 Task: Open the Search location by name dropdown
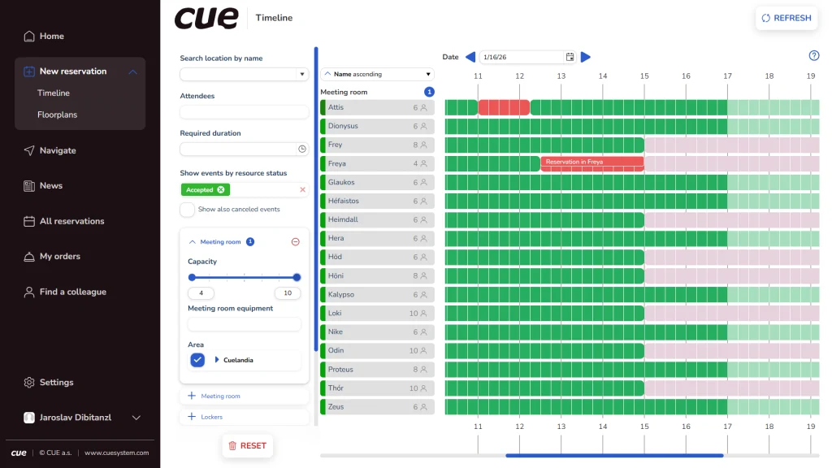coord(302,75)
